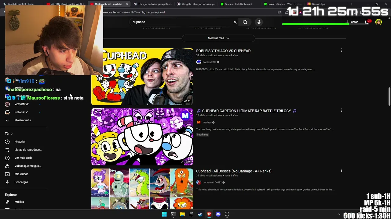This screenshot has width=391, height=219.
Task: Close the cuphead - YouTube tab
Action: tap(127, 4)
